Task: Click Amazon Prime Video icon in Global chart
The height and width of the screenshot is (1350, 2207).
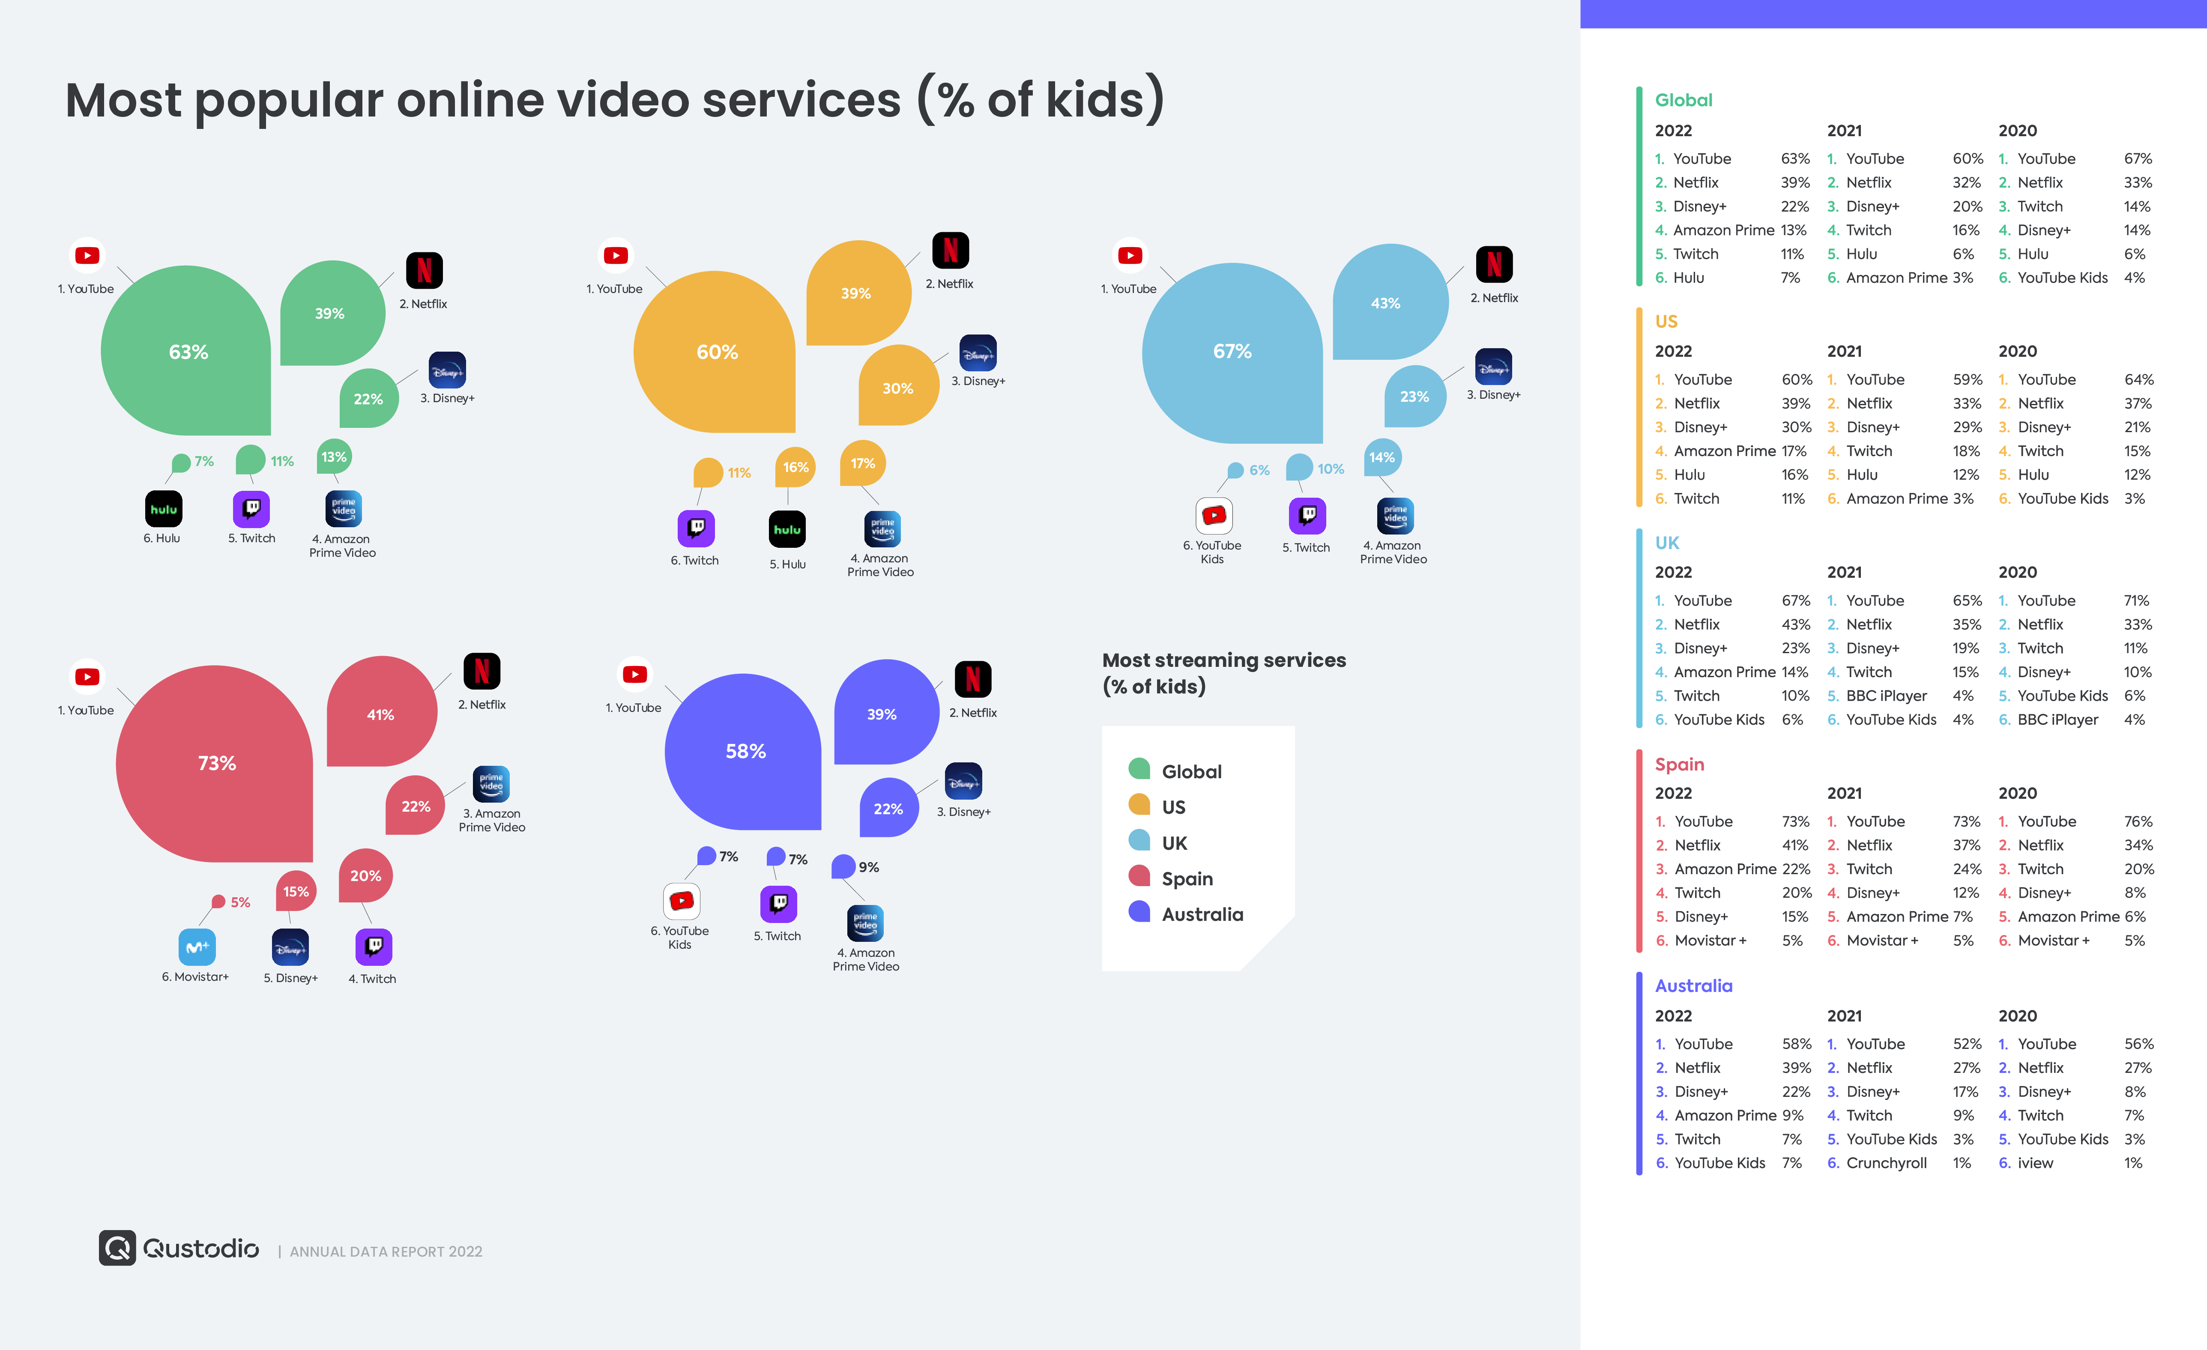Action: 343,509
